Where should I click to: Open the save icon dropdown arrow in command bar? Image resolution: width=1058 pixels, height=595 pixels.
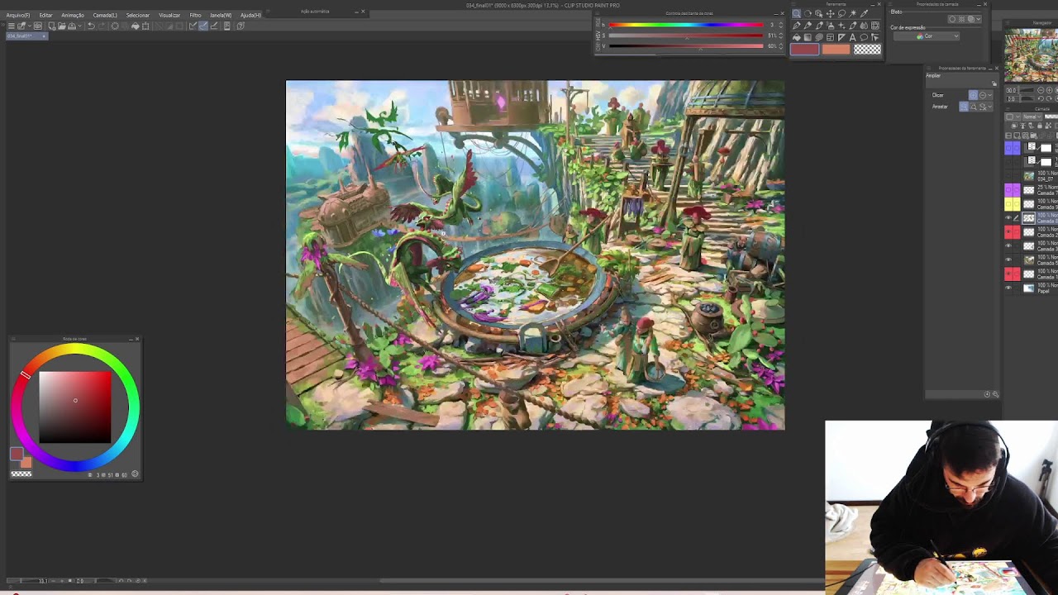point(79,26)
